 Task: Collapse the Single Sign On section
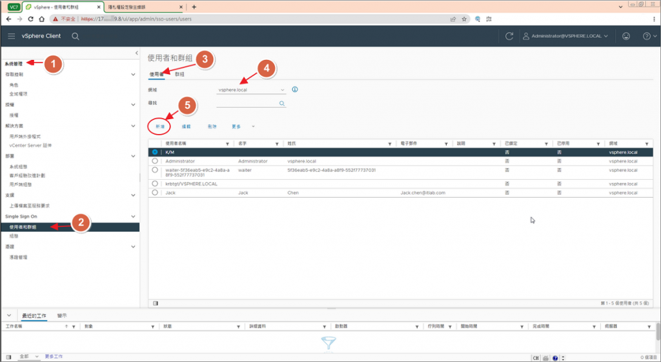(133, 216)
